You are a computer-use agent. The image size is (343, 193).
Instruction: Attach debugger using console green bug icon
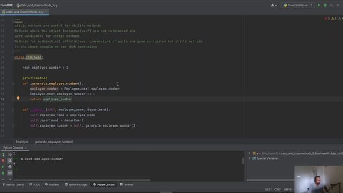coord(3,173)
